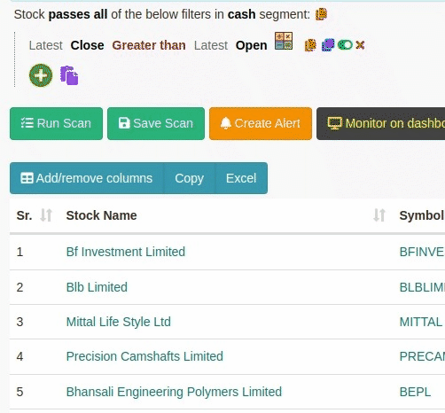
Task: Click the 'Close' attribute in filter
Action: (x=87, y=45)
